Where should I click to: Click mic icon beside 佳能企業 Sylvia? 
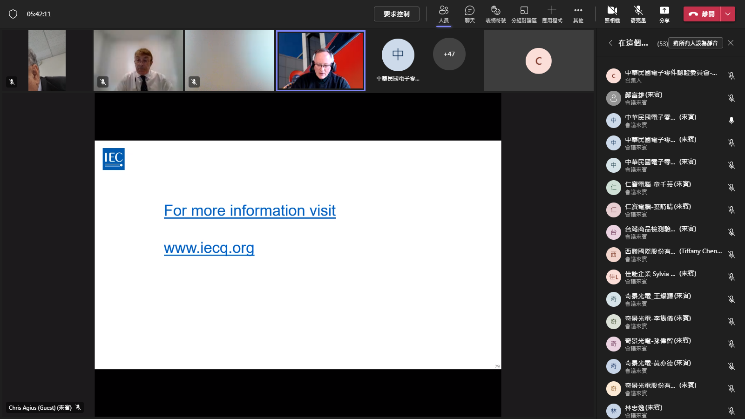click(x=731, y=277)
